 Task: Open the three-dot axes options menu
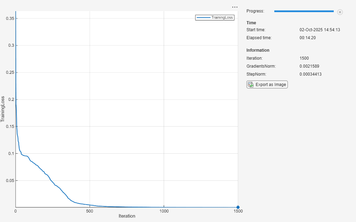(x=235, y=7)
